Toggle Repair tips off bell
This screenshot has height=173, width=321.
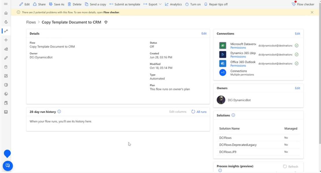coord(216,4)
